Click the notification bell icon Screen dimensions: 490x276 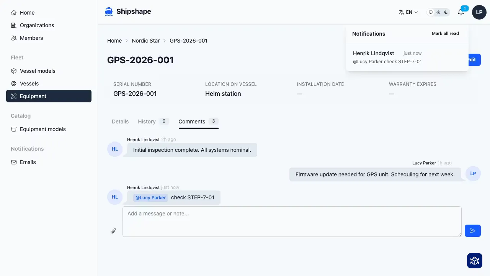coord(461,12)
